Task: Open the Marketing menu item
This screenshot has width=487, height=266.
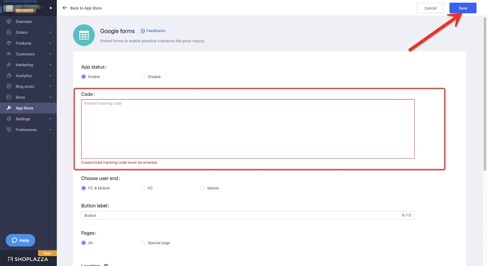Action: [x=28, y=65]
